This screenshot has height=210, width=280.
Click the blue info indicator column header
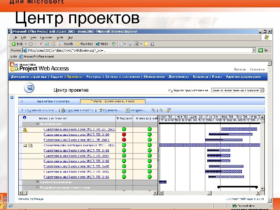tap(24, 117)
